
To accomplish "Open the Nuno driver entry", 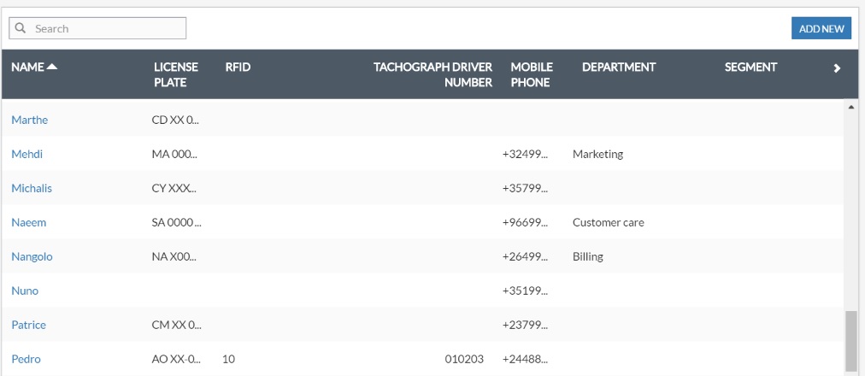I will pos(25,291).
